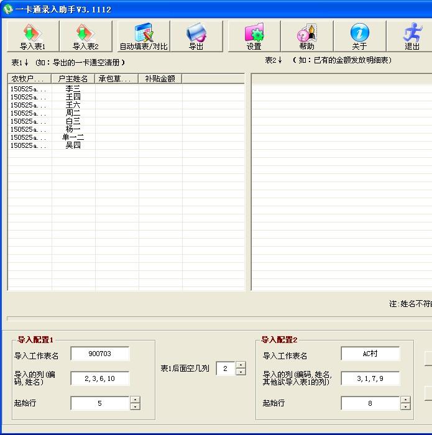Click the 关于 about icon
The width and height of the screenshot is (432, 435).
[359, 36]
